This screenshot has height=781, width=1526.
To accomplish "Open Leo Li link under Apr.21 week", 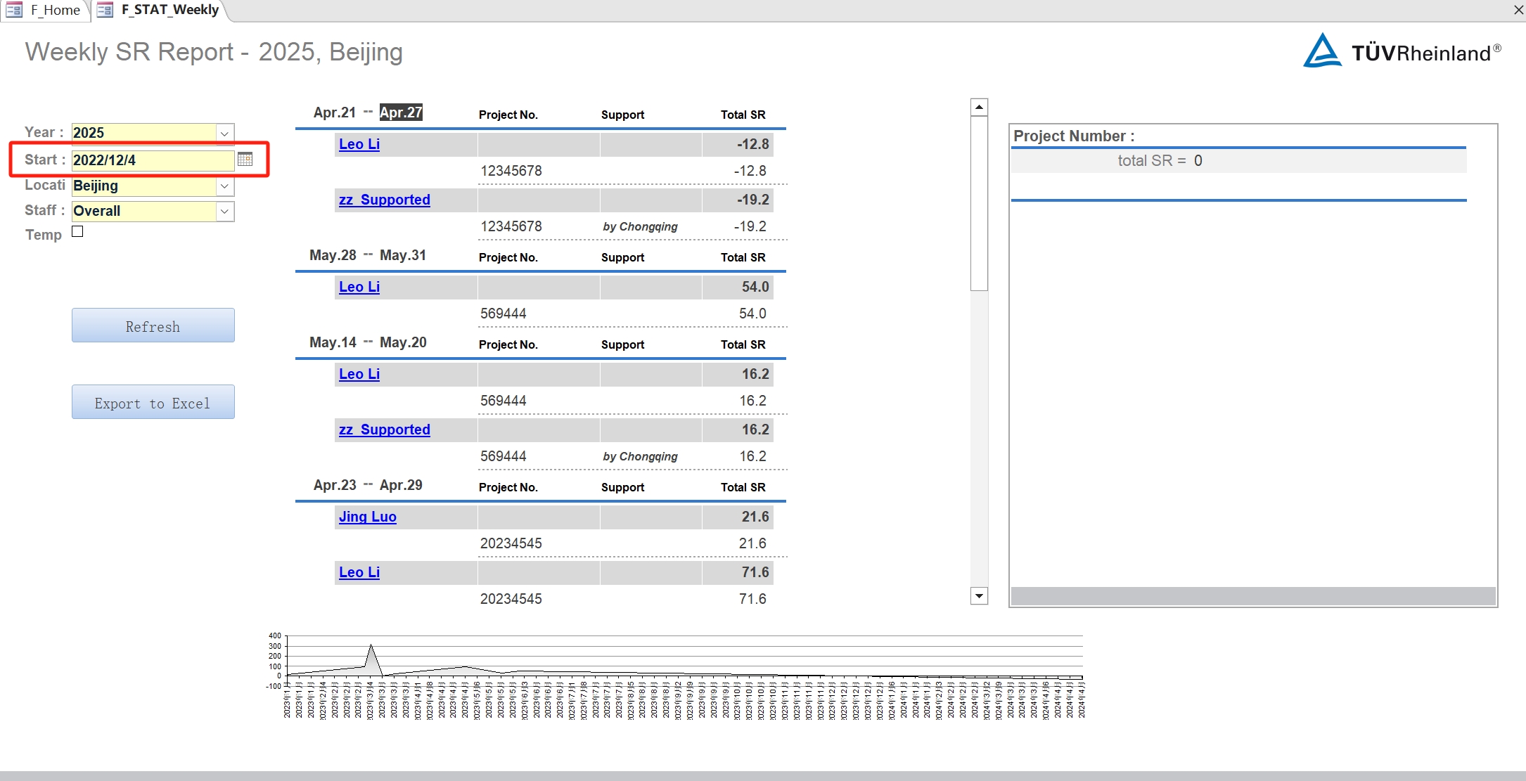I will coord(359,144).
